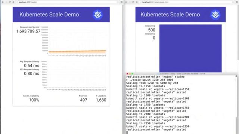Click the 1,680 loadbots count
Viewport: 239px width, 134px height.
pos(101,100)
